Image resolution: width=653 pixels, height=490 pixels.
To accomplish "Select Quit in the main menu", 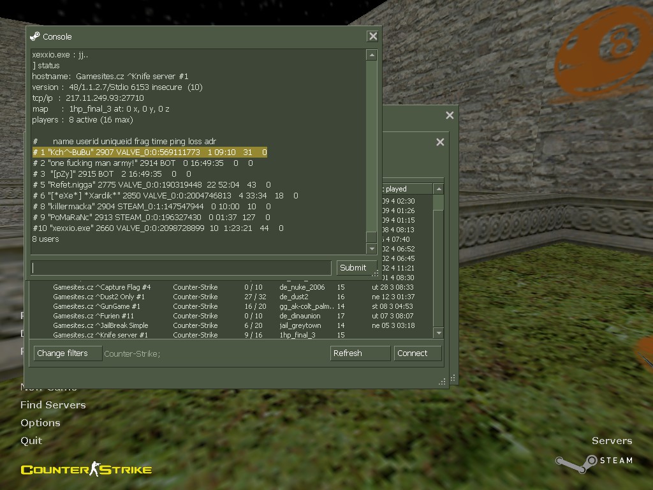I will click(31, 441).
